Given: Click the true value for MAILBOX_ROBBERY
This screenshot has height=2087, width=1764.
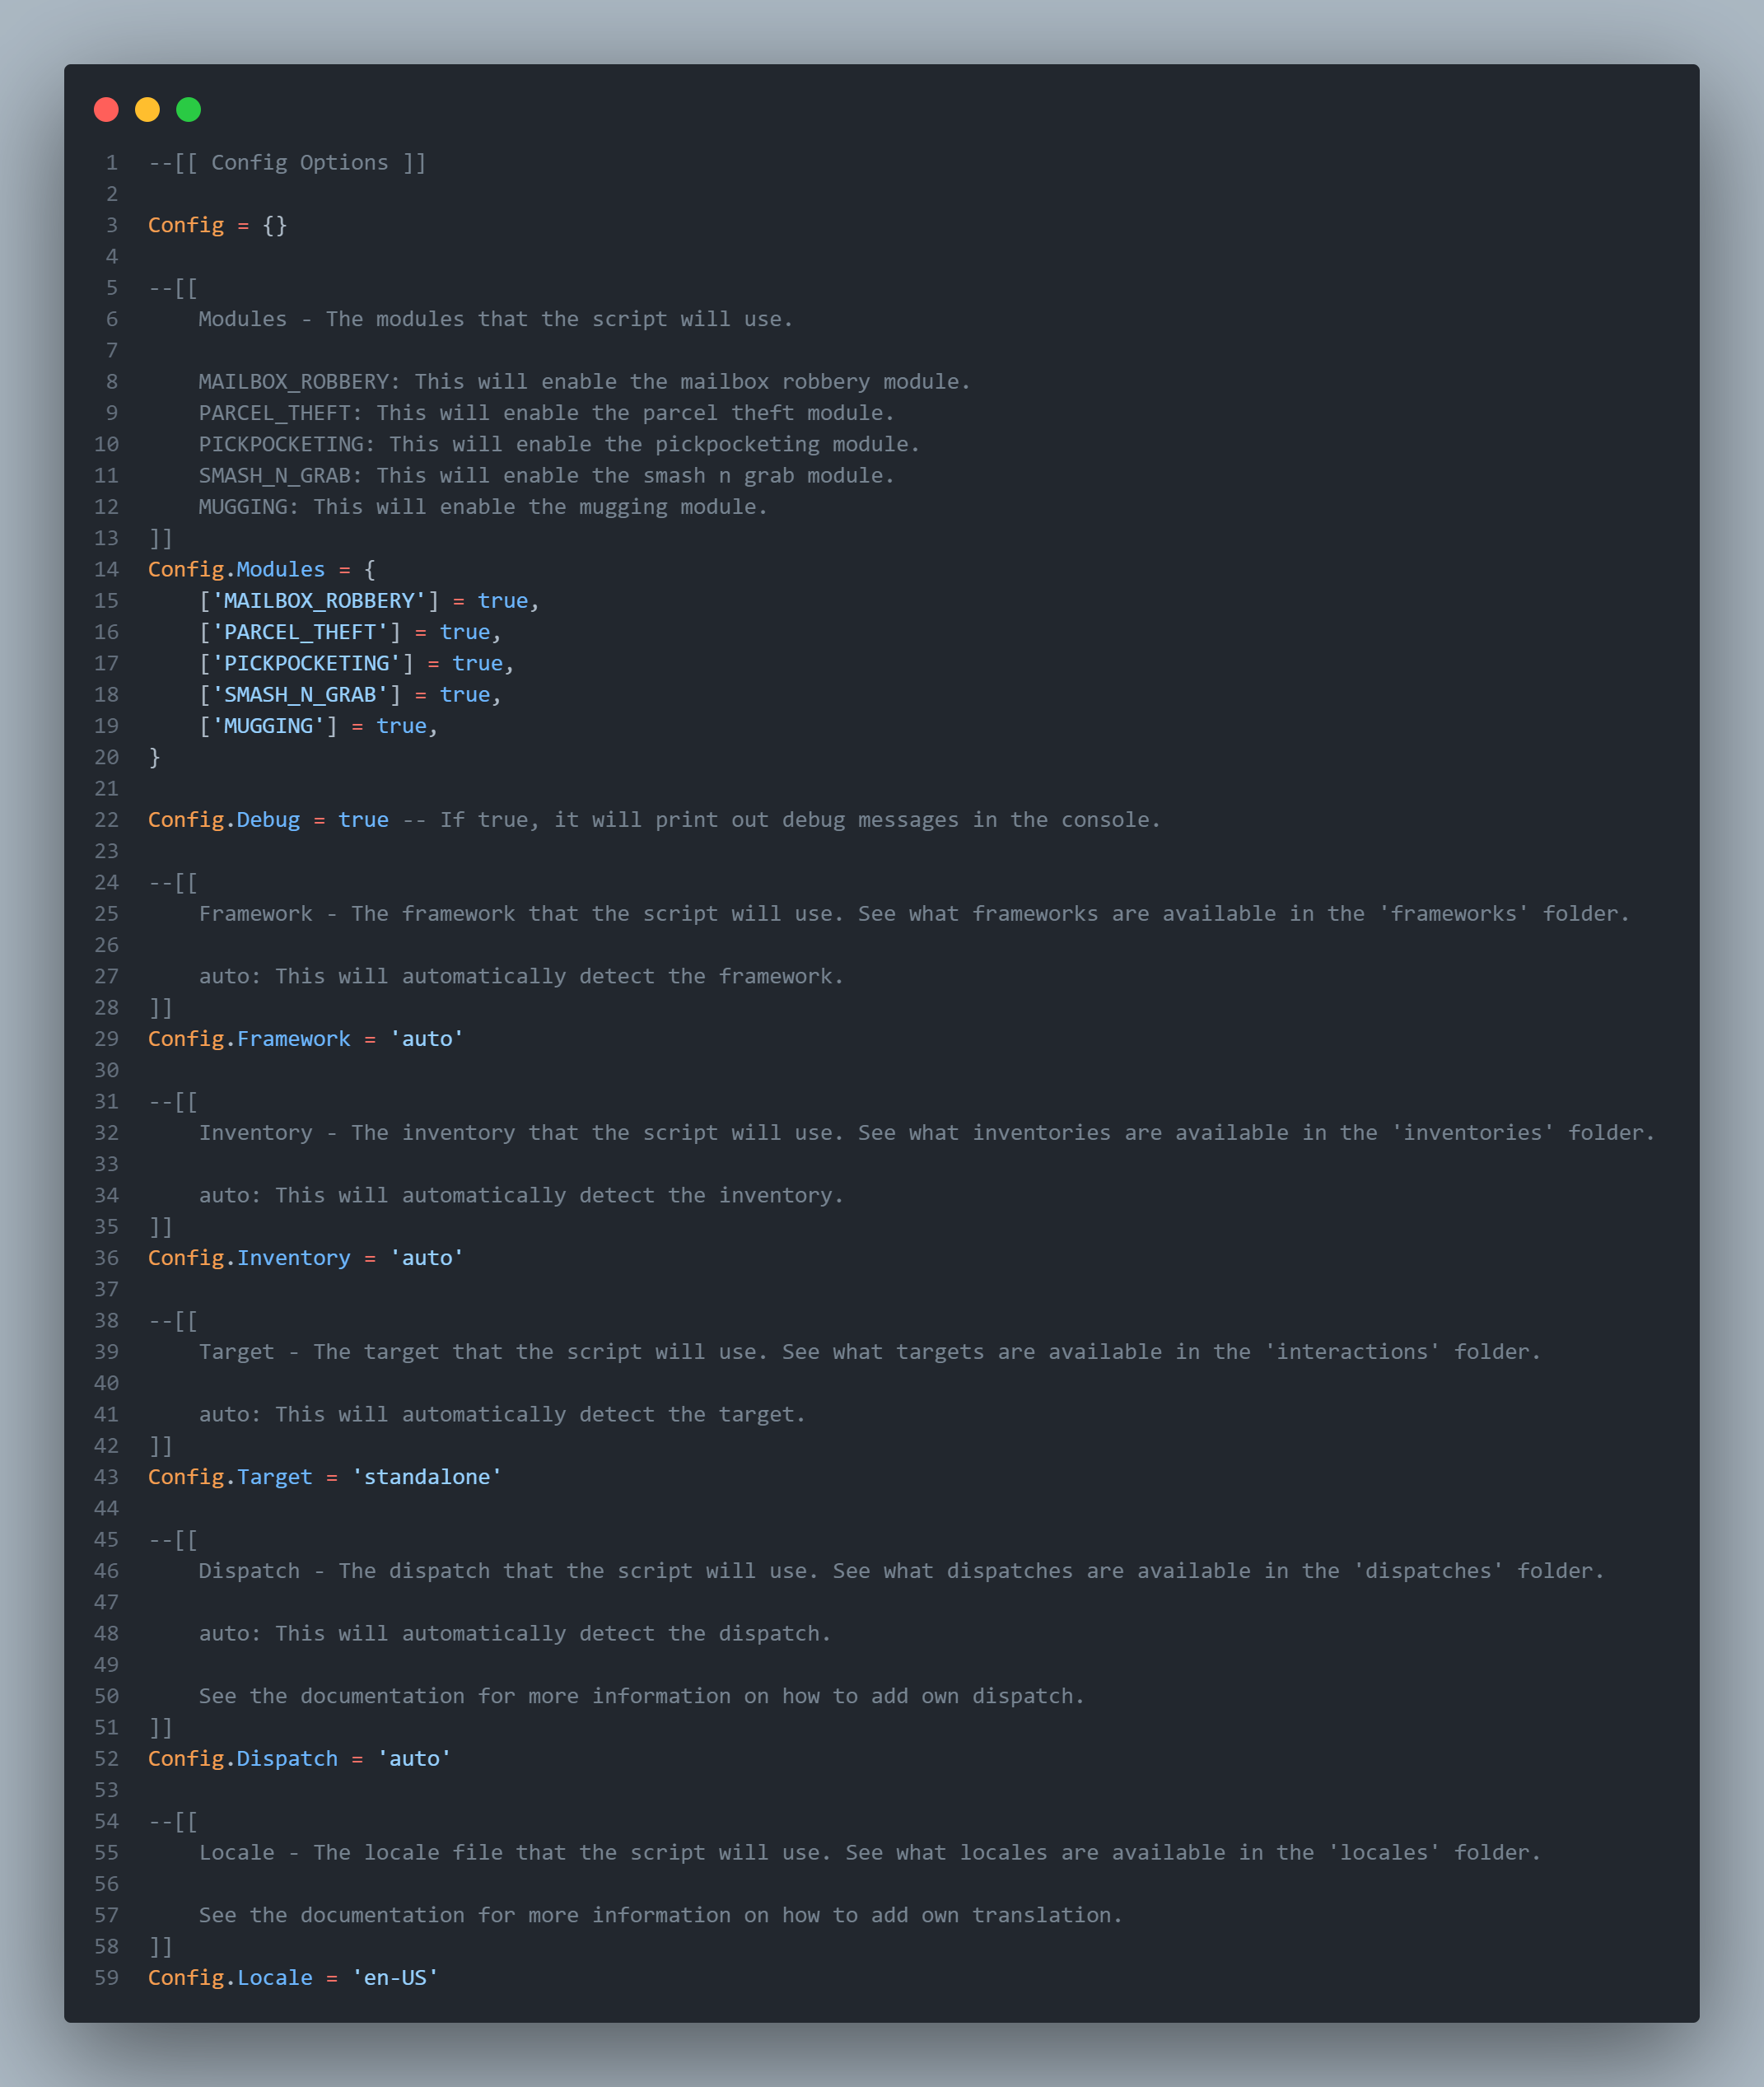Looking at the screenshot, I should (502, 600).
